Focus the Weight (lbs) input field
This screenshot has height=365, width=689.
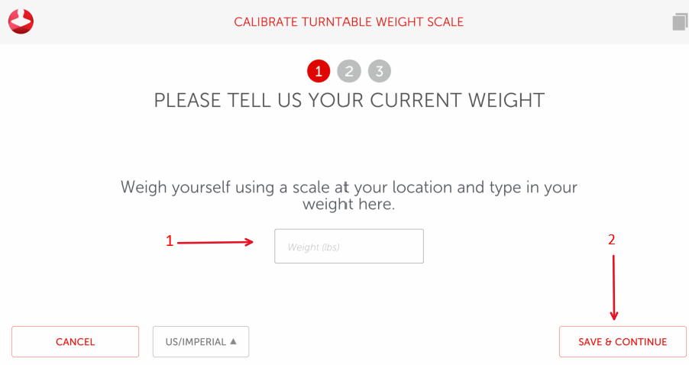[349, 247]
